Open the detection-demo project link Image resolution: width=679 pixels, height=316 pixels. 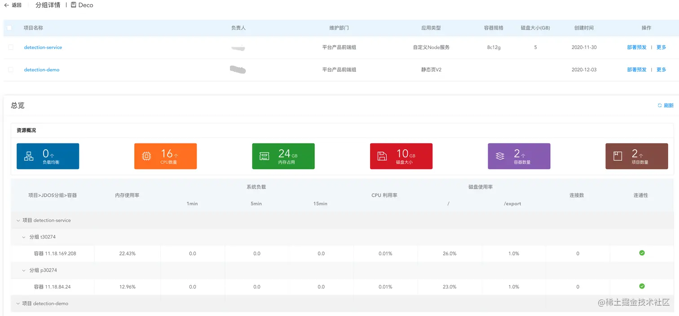(41, 69)
